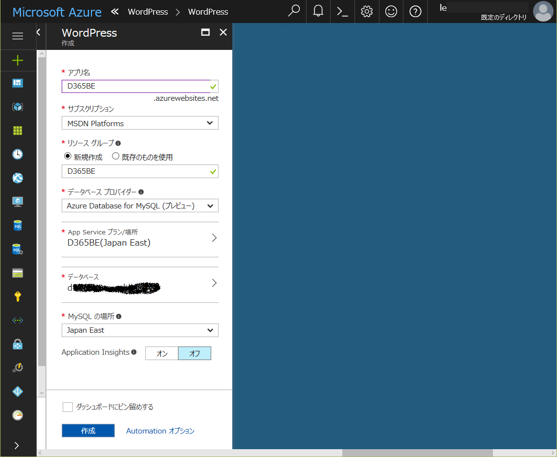Click the double-chevron breadcrumb collapse
Image resolution: width=557 pixels, height=457 pixels.
pyautogui.click(x=114, y=11)
